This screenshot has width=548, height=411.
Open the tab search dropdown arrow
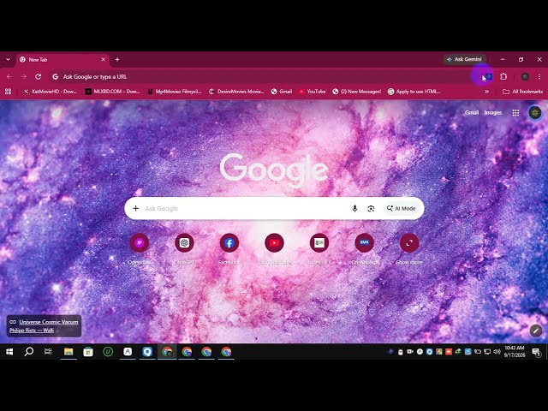tap(8, 59)
